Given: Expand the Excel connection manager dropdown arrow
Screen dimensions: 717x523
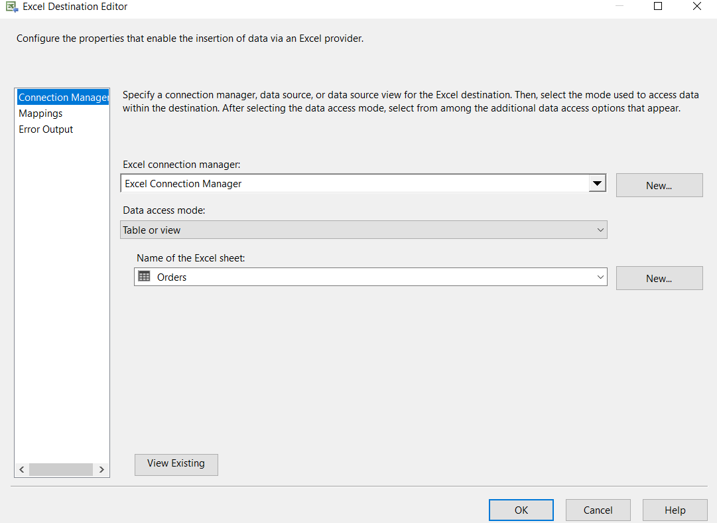Looking at the screenshot, I should click(597, 184).
